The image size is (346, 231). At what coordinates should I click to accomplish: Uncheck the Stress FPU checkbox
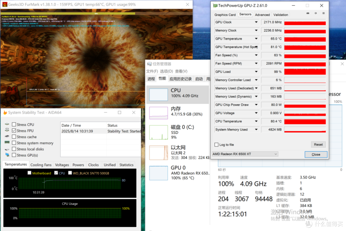click(14, 131)
